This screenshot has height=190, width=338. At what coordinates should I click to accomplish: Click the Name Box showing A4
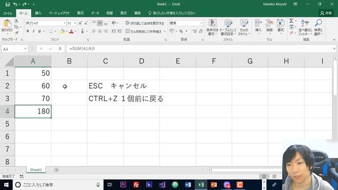[15, 49]
